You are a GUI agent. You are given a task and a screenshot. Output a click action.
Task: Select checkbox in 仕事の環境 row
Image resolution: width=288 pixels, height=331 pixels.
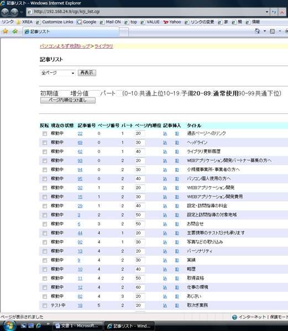45,287
